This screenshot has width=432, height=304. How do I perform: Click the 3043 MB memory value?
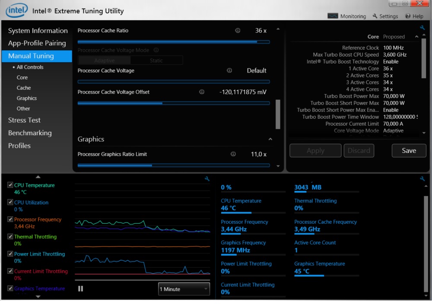(308, 187)
